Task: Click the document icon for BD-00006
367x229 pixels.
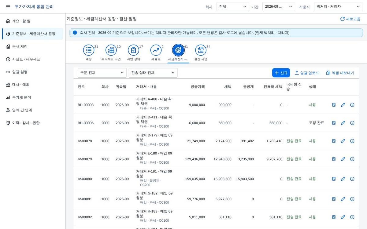Action: tap(334, 123)
